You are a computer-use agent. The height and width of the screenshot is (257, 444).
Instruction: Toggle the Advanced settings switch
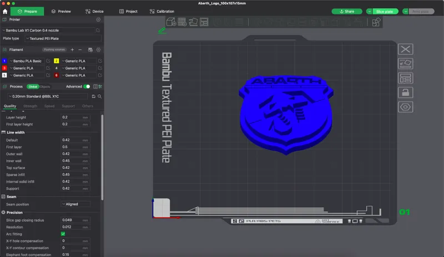point(87,86)
